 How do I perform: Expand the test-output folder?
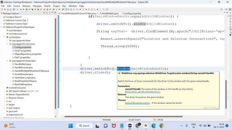coord(4,108)
